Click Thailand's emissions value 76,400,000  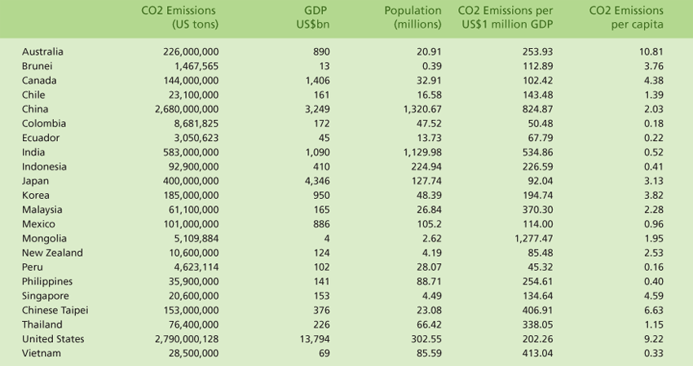pos(193,325)
